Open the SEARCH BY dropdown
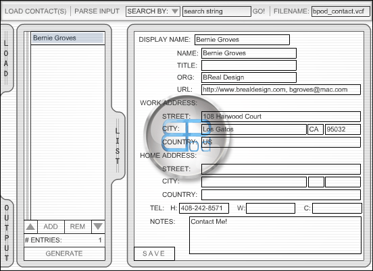The width and height of the screenshot is (373, 271). pyautogui.click(x=153, y=11)
